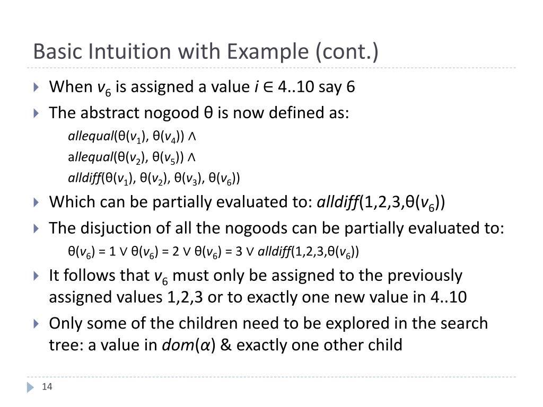Click the arrow bullet before 'Which can be partially'
This screenshot has width=543, height=407.
pos(36,202)
